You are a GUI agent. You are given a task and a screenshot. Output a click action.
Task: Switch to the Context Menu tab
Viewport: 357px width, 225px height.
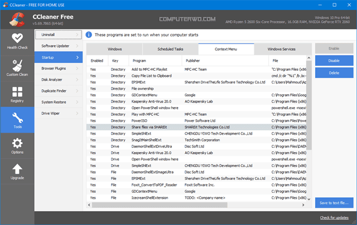226,49
